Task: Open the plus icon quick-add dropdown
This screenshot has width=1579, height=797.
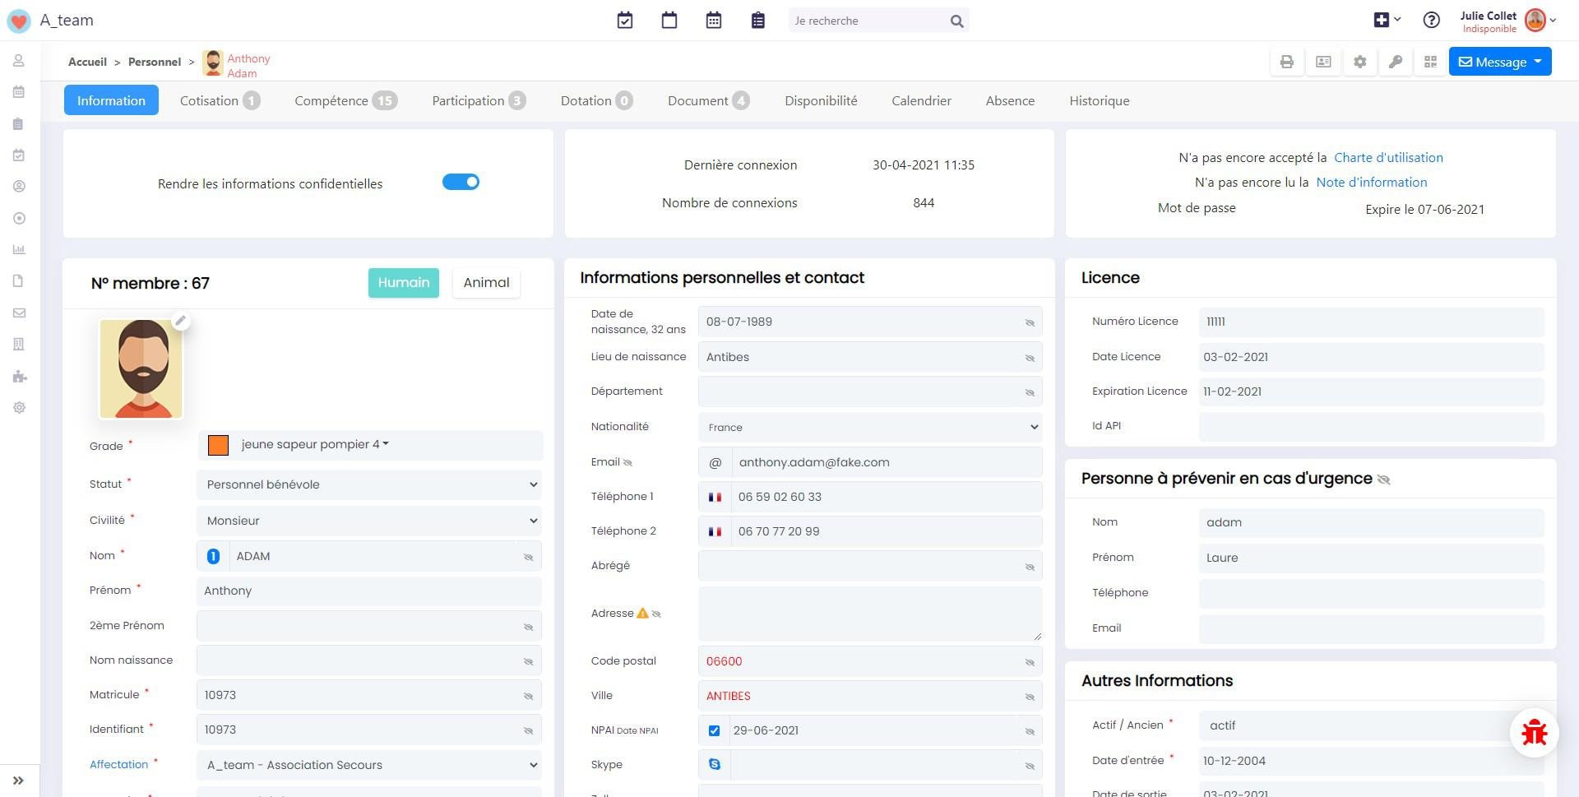Action: [x=1387, y=20]
